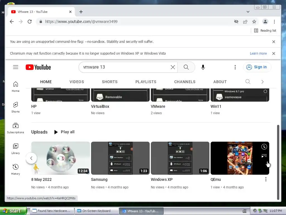Close the VMware 13 YouTube tab
Screen dimensions: 286x215
point(70,12)
